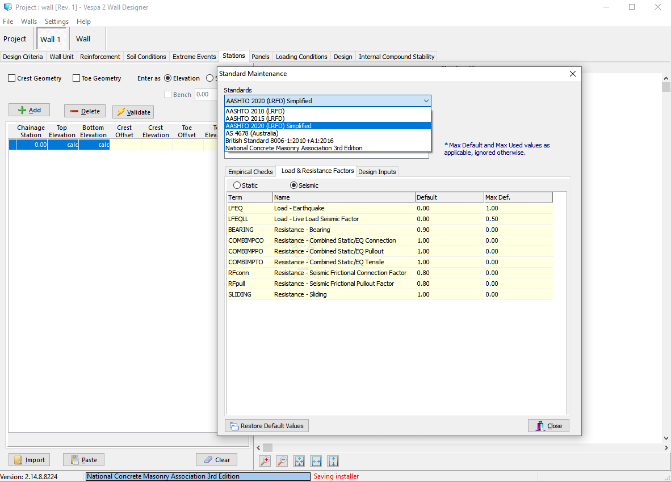Screen dimensions: 671x482
Task: Switch to the Wall 1 tab
Action: pyautogui.click(x=51, y=39)
